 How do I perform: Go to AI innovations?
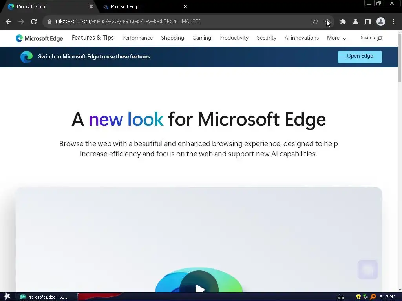pyautogui.click(x=301, y=38)
